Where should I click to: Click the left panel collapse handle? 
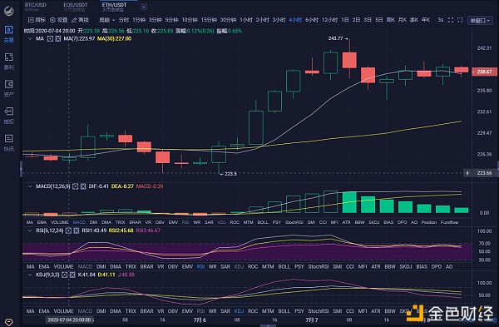click(21, 169)
